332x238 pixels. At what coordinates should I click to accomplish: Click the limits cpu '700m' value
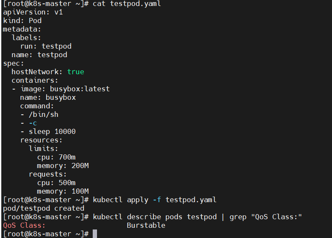[x=67, y=157]
